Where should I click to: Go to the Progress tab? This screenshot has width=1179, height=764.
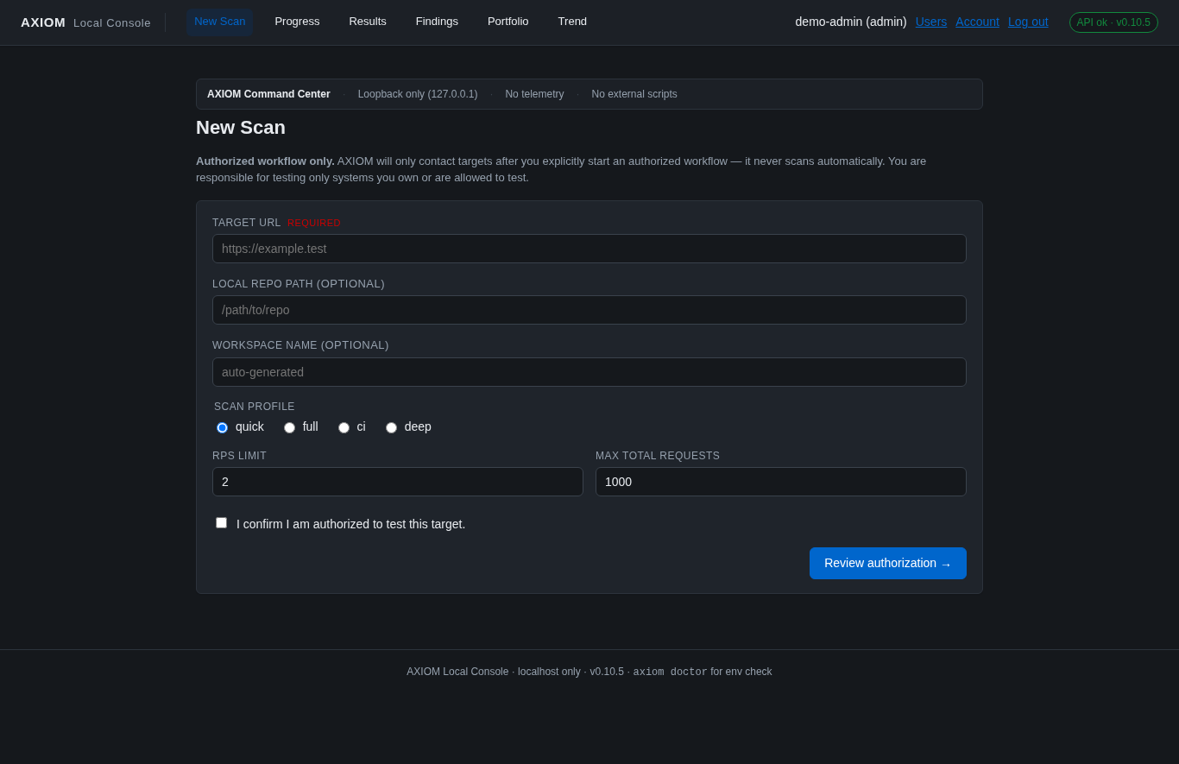(x=297, y=22)
